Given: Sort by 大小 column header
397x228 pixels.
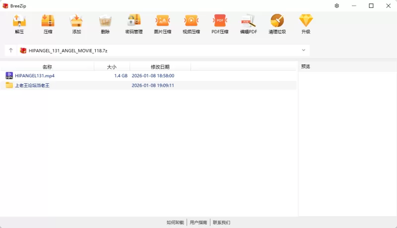Looking at the screenshot, I should (112, 67).
